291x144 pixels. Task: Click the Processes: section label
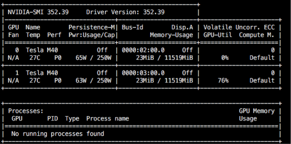[26, 111]
